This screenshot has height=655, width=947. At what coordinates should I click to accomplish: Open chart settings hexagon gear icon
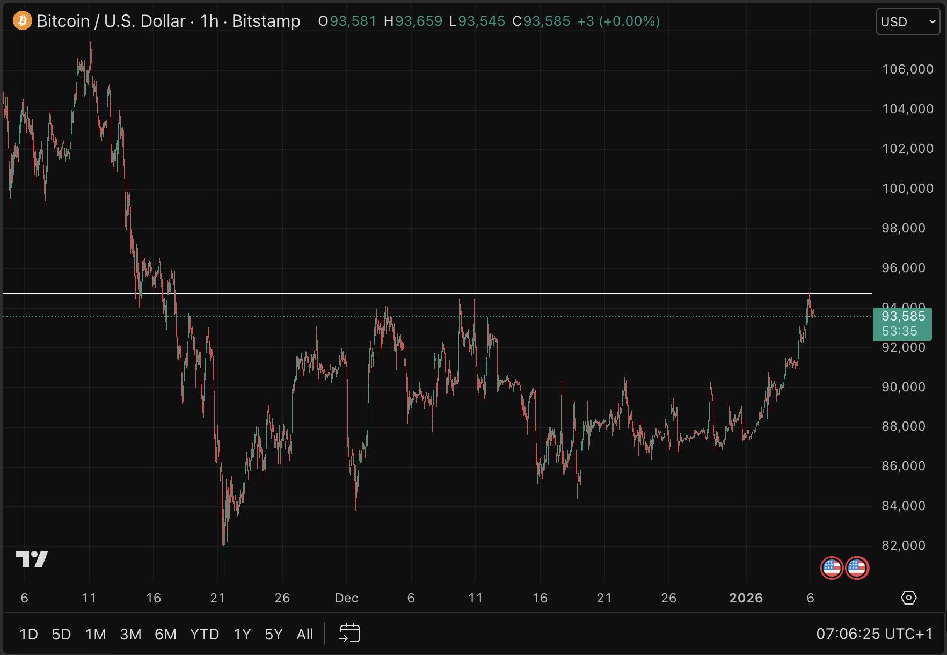[908, 598]
